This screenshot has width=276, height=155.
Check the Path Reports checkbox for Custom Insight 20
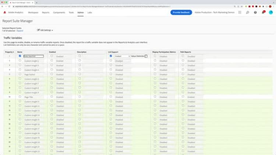pyautogui.click(x=183, y=142)
